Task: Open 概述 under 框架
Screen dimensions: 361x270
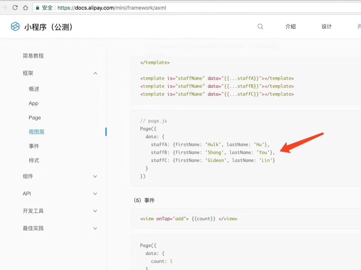Action: pyautogui.click(x=34, y=89)
